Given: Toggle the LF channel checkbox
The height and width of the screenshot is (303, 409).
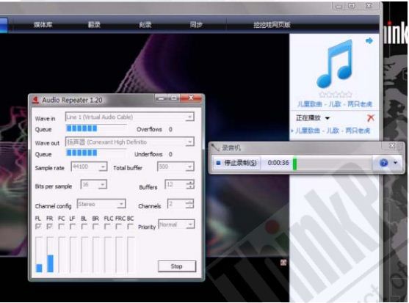Looking at the screenshot, I should coord(72,227).
